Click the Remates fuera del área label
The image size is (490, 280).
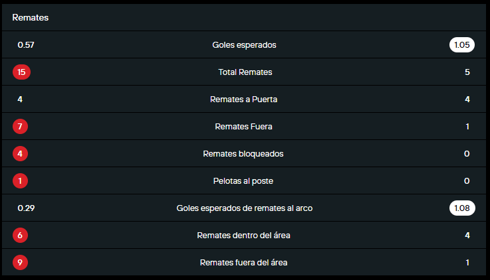pyautogui.click(x=244, y=262)
